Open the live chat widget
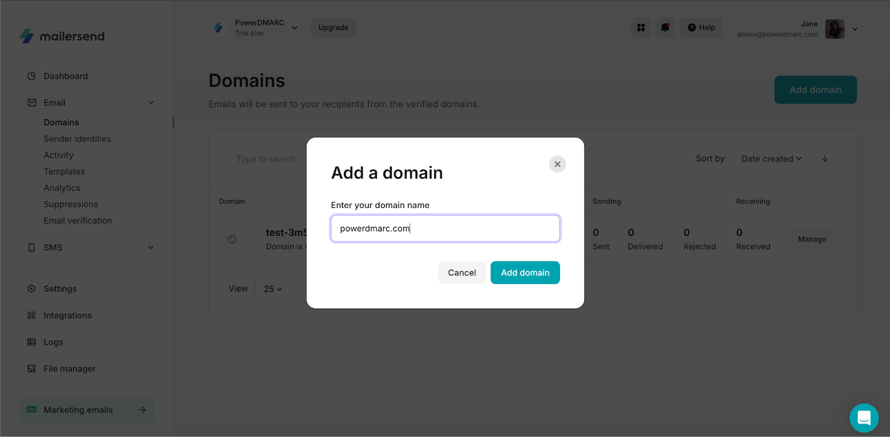890x437 pixels. [x=864, y=418]
